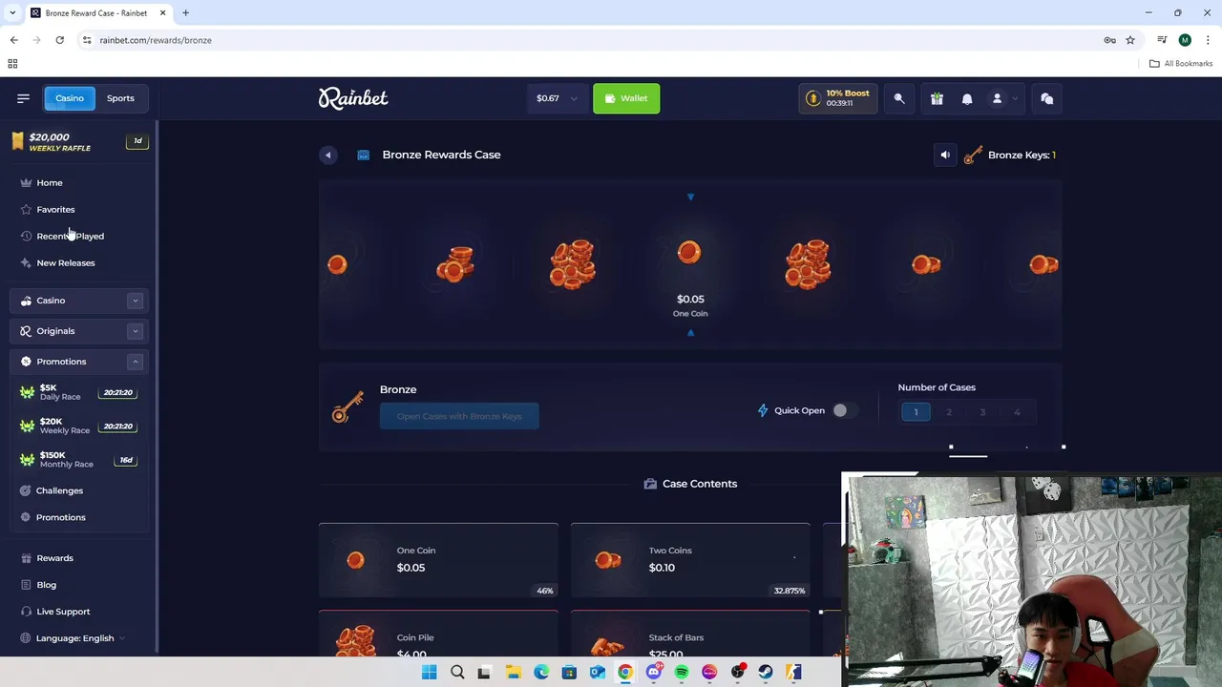This screenshot has height=687, width=1222.
Task: Select the Coin Pile card
Action: tap(438, 634)
